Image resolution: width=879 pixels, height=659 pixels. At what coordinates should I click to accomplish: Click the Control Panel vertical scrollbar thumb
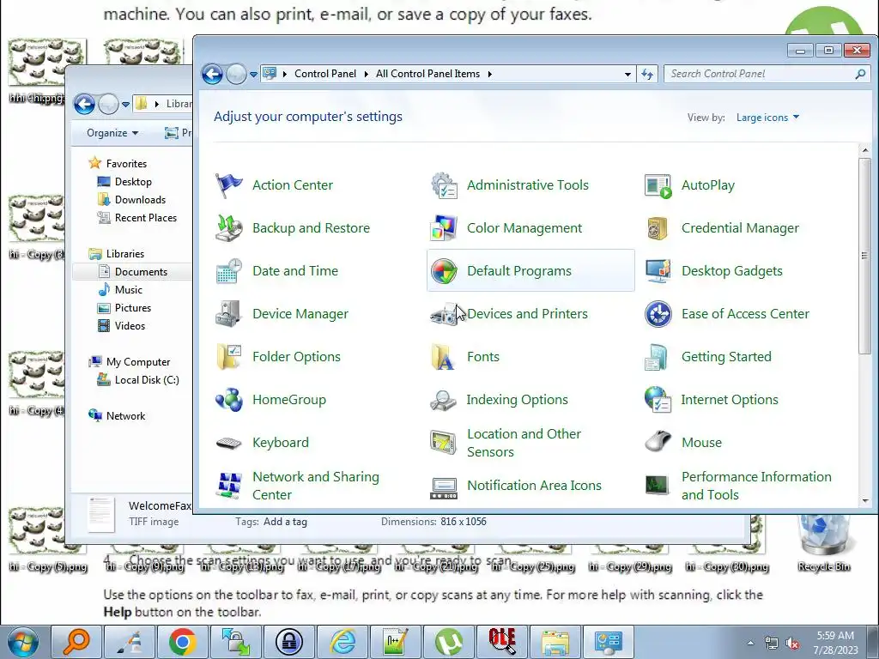tap(864, 256)
